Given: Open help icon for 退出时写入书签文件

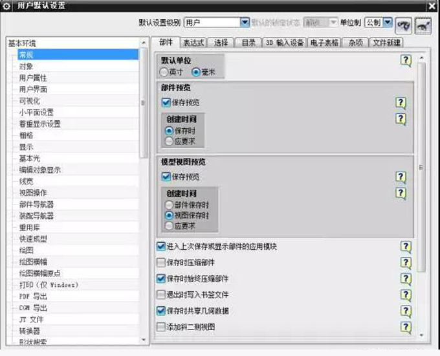Looking at the screenshot, I should coord(406,295).
